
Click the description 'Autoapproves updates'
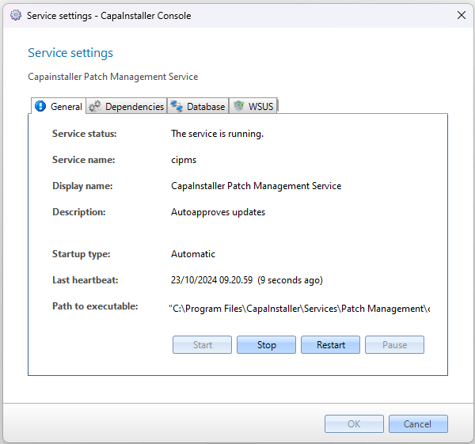pyautogui.click(x=218, y=212)
